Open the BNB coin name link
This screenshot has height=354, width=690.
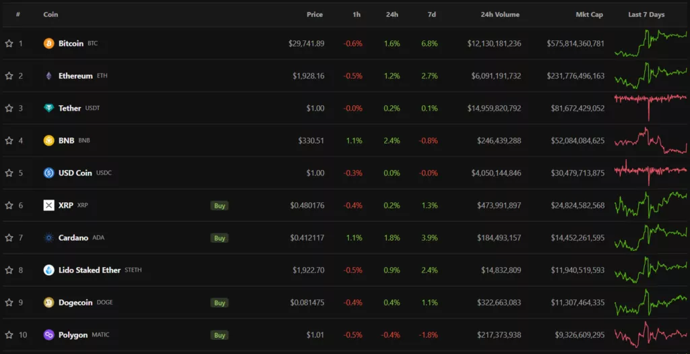[x=67, y=140]
